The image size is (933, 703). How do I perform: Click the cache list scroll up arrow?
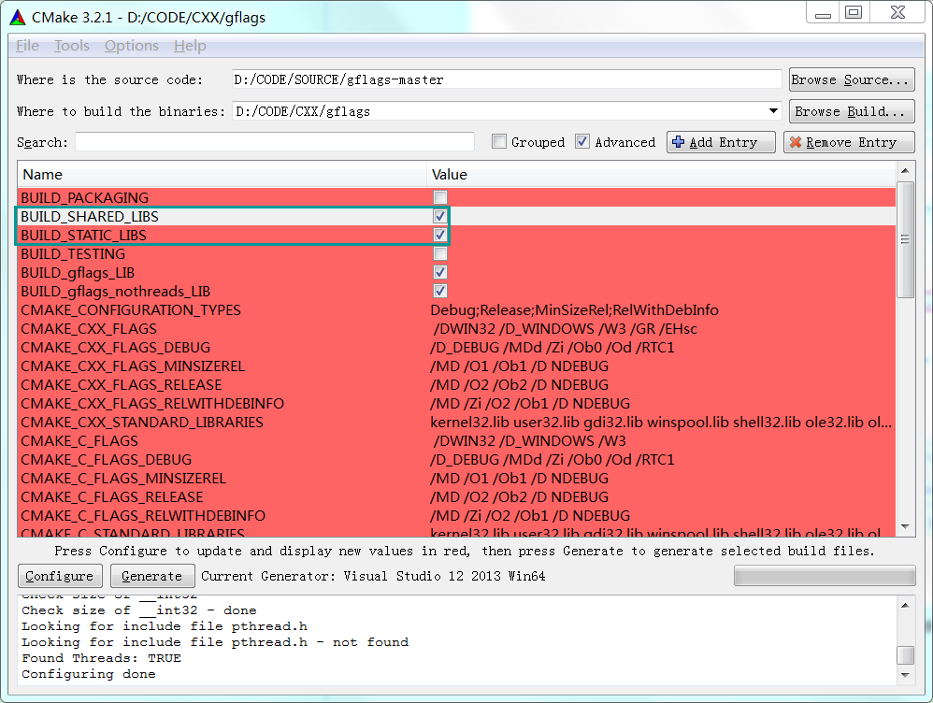point(905,171)
